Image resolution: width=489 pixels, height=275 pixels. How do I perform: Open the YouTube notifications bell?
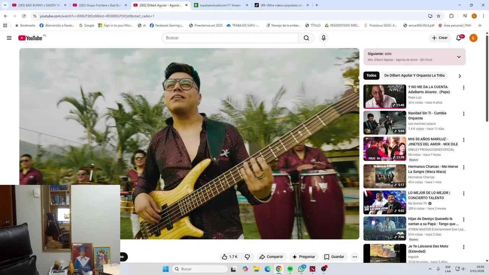click(460, 38)
